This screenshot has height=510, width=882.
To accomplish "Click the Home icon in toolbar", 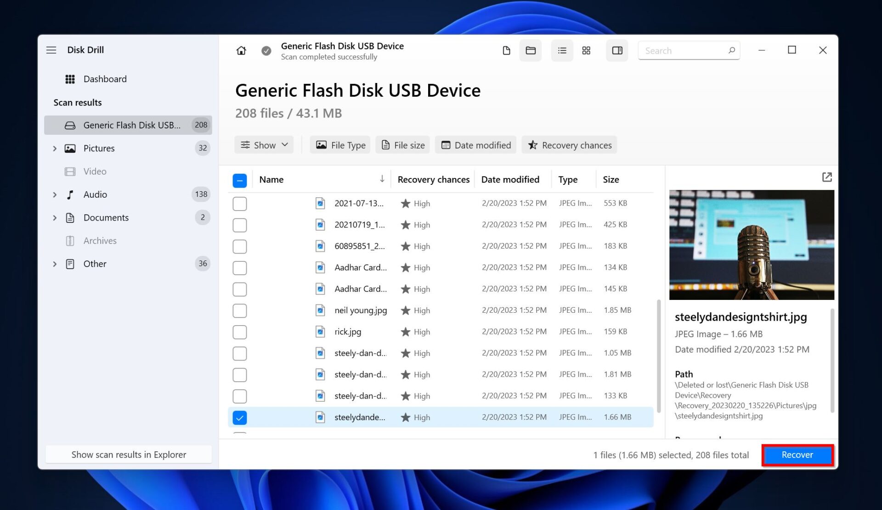I will (x=241, y=50).
